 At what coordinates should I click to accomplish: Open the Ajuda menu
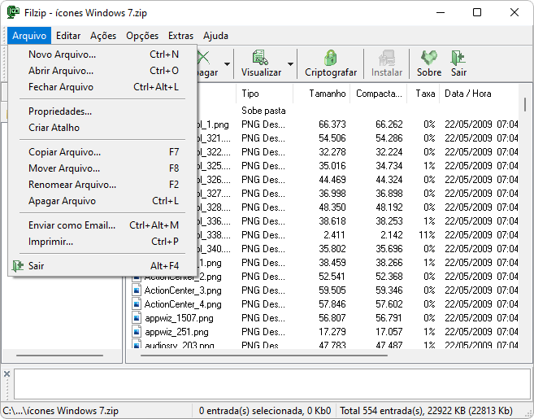coord(215,36)
